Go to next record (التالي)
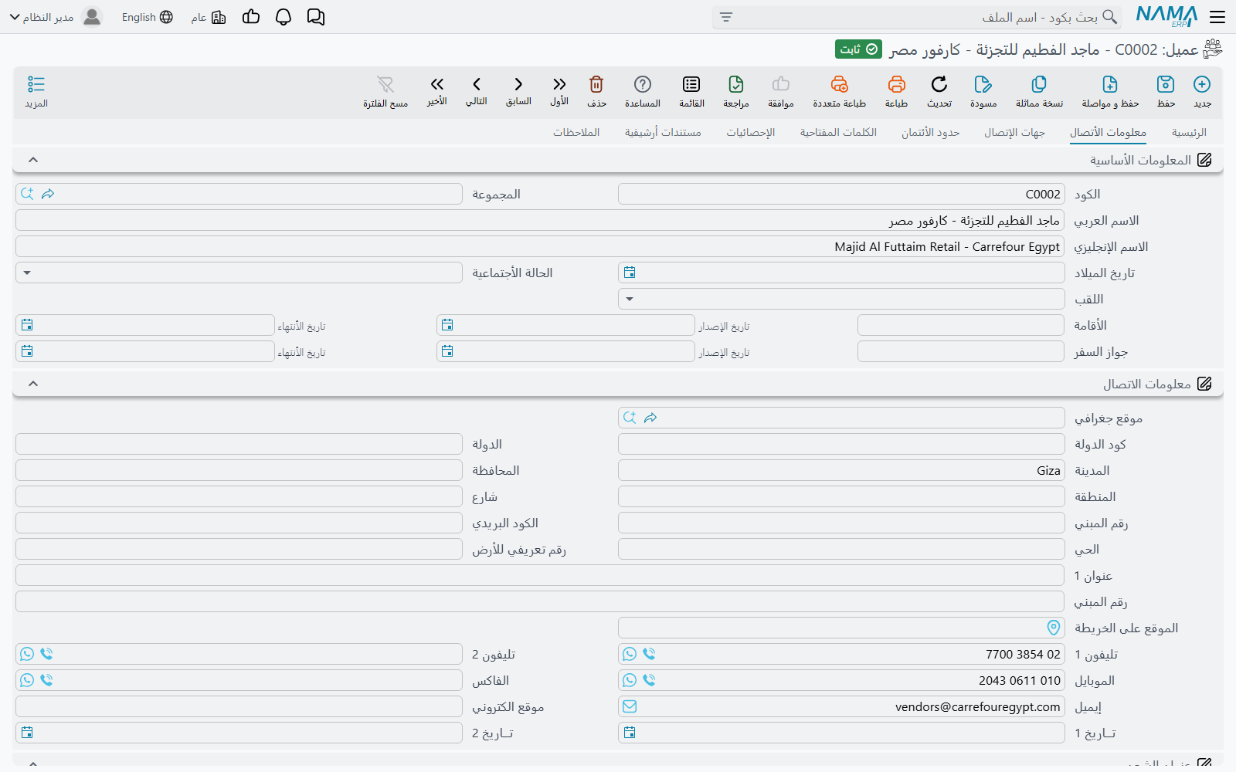The height and width of the screenshot is (772, 1236). (x=477, y=84)
